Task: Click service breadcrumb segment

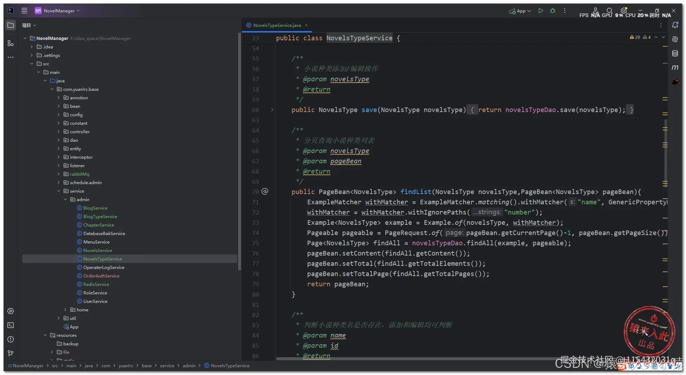Action: tap(167, 366)
